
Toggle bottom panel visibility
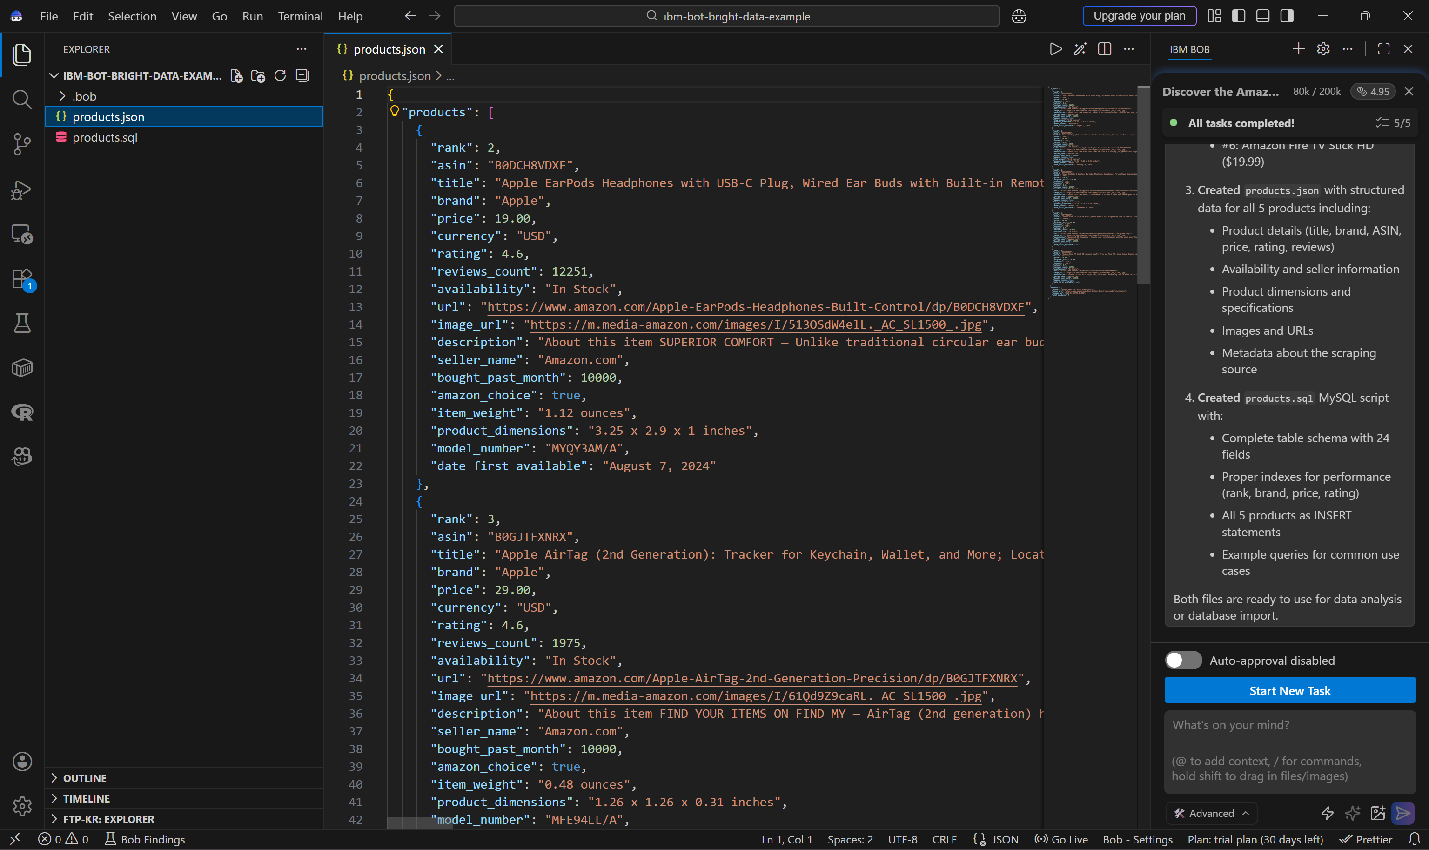(x=1262, y=16)
